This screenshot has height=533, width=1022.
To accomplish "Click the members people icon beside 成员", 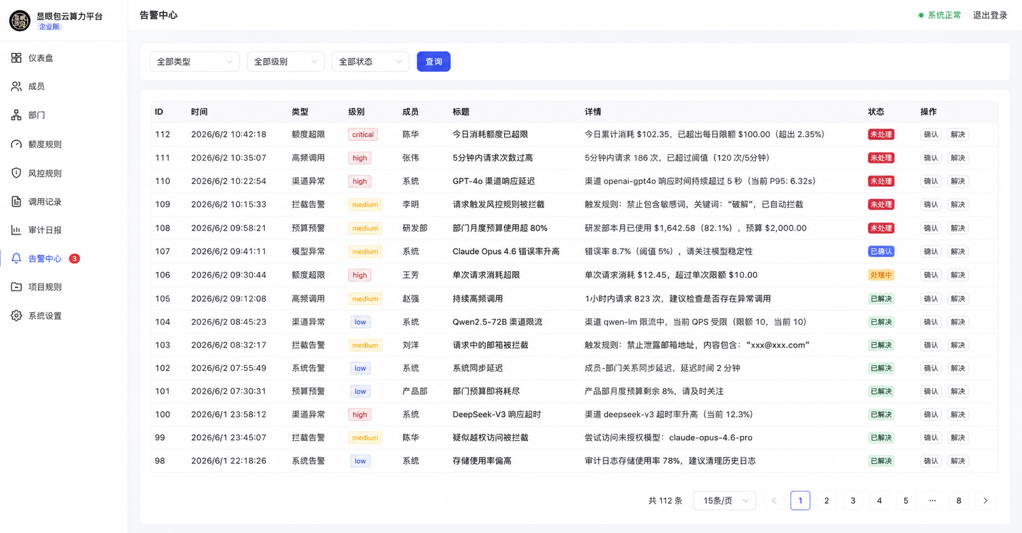I will point(16,86).
